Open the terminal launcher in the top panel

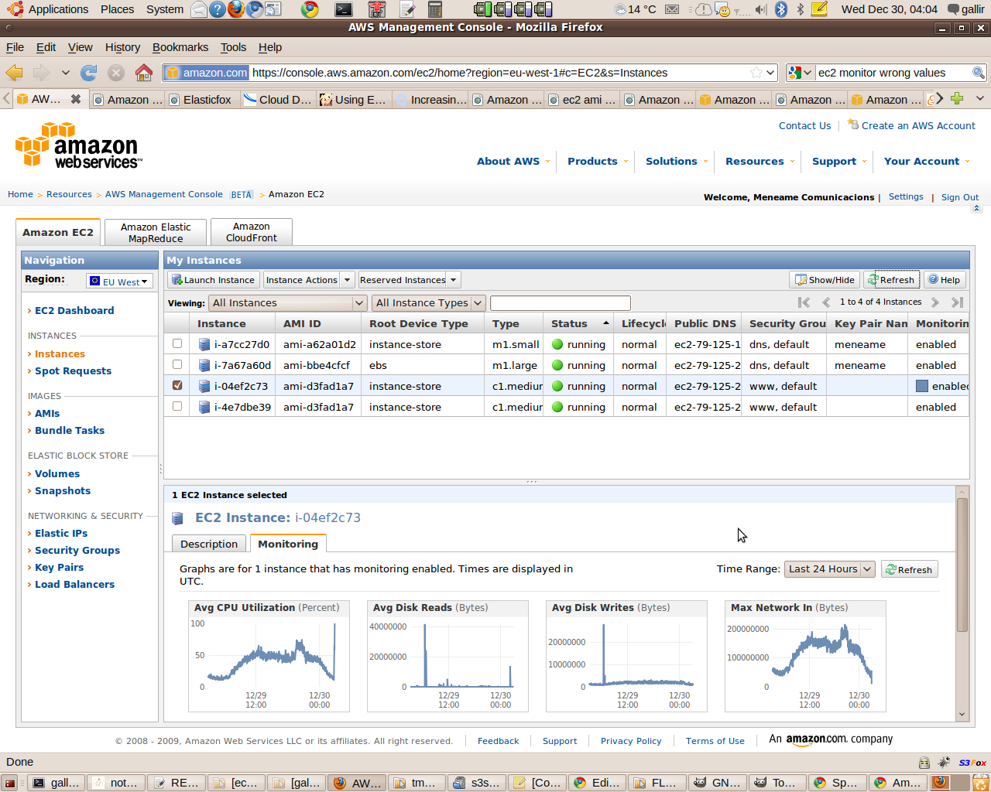[344, 9]
